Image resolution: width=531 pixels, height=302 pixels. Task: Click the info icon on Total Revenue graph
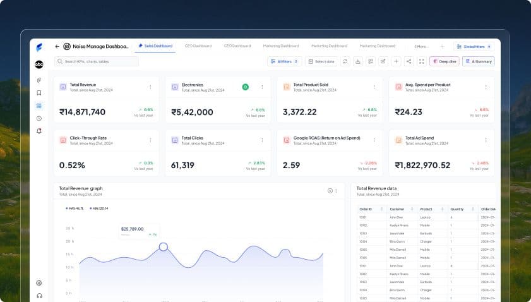point(330,191)
